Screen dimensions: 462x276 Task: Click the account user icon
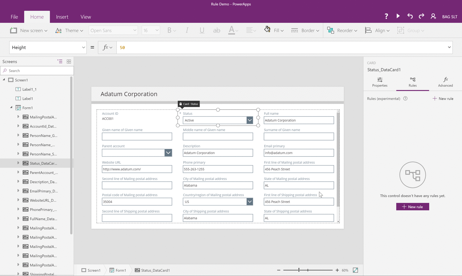click(433, 16)
